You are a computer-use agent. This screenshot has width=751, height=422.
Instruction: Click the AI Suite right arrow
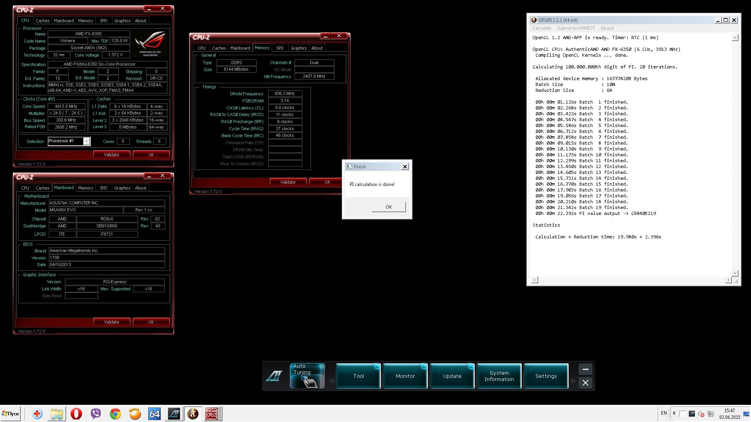[573, 380]
